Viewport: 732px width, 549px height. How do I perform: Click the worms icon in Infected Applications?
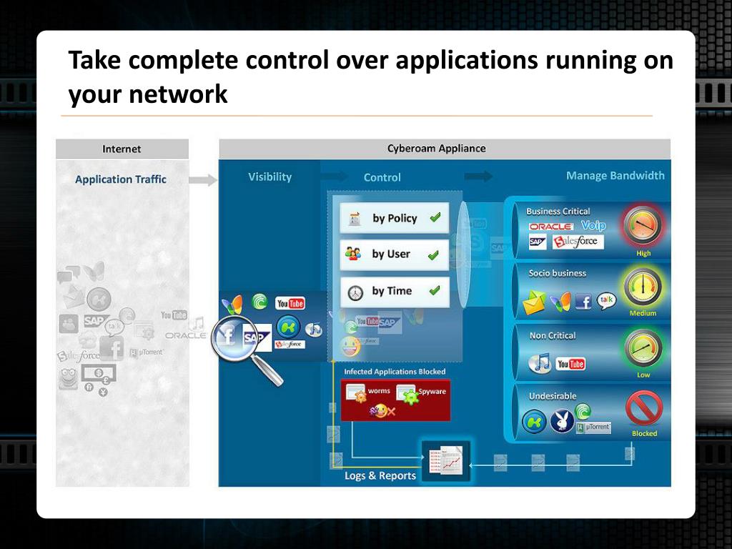(x=355, y=393)
